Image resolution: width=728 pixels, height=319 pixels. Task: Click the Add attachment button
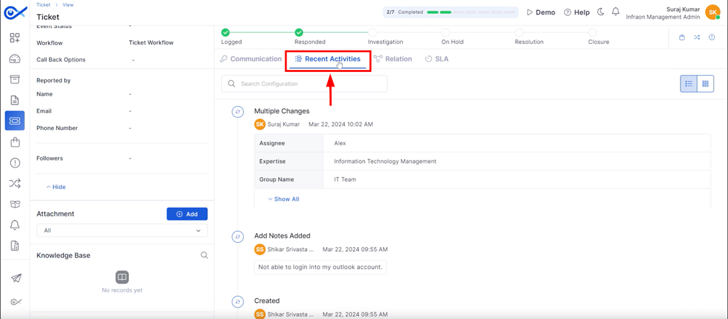click(187, 214)
